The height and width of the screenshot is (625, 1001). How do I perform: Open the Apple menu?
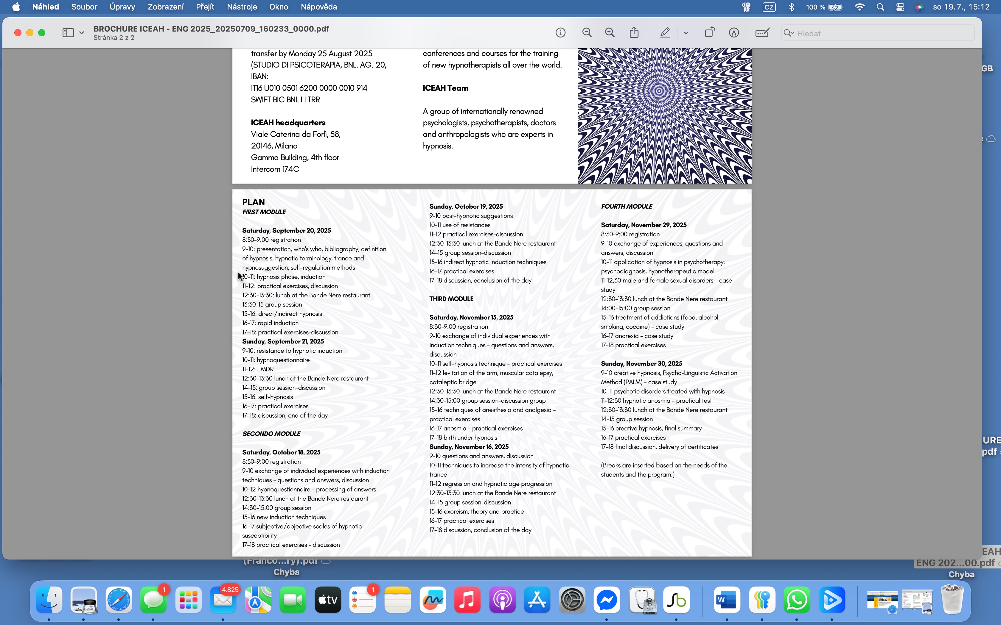(x=16, y=7)
